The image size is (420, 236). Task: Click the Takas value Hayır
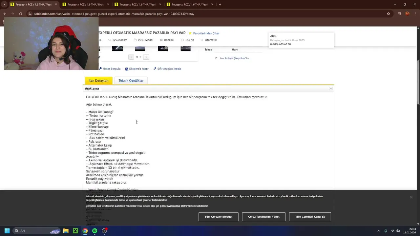point(235,49)
